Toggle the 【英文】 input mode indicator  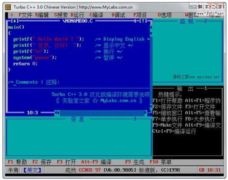(x=32, y=170)
